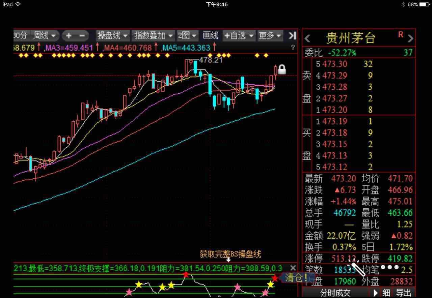
Task: Open the 获取完整BS操盘线 link
Action: pos(230,254)
